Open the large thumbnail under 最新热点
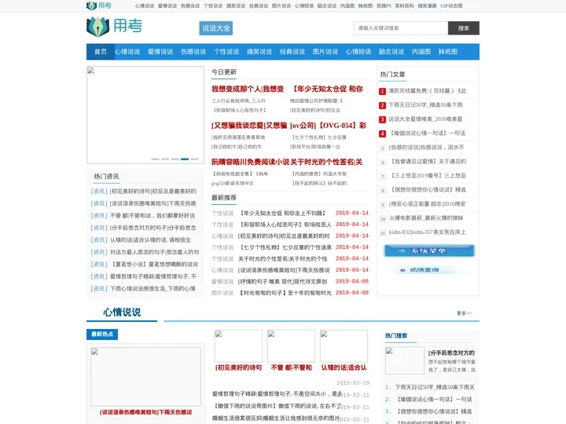The height and width of the screenshot is (424, 566). pos(146,376)
